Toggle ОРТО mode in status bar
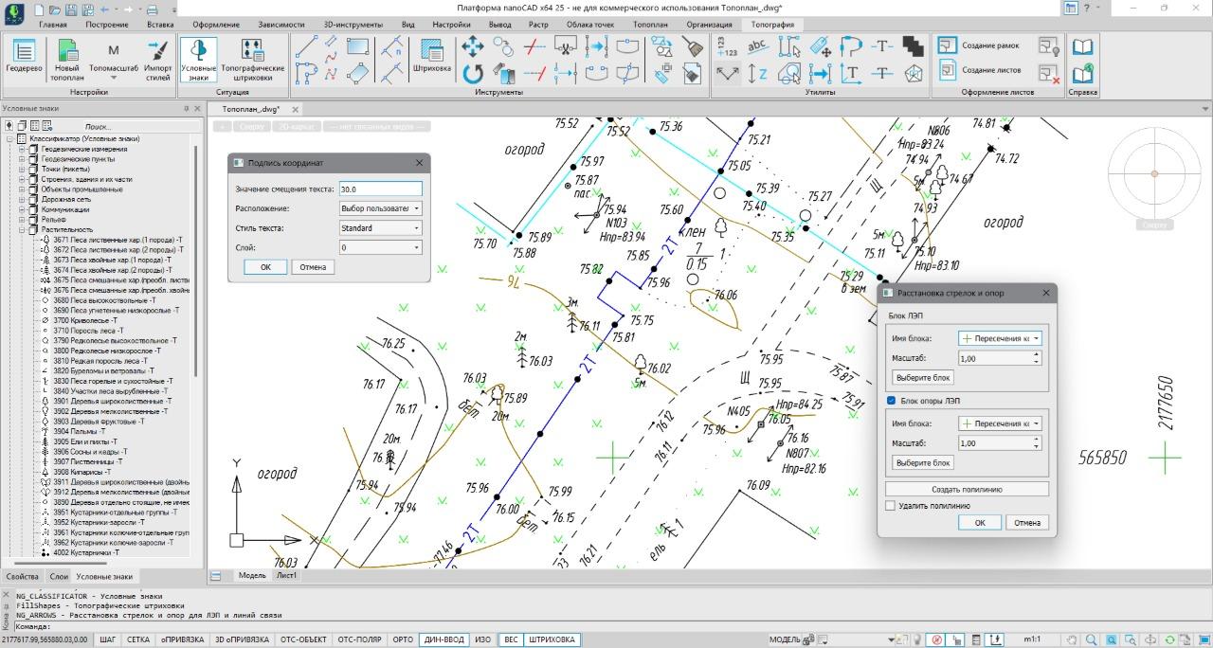This screenshot has width=1213, height=648. point(403,639)
